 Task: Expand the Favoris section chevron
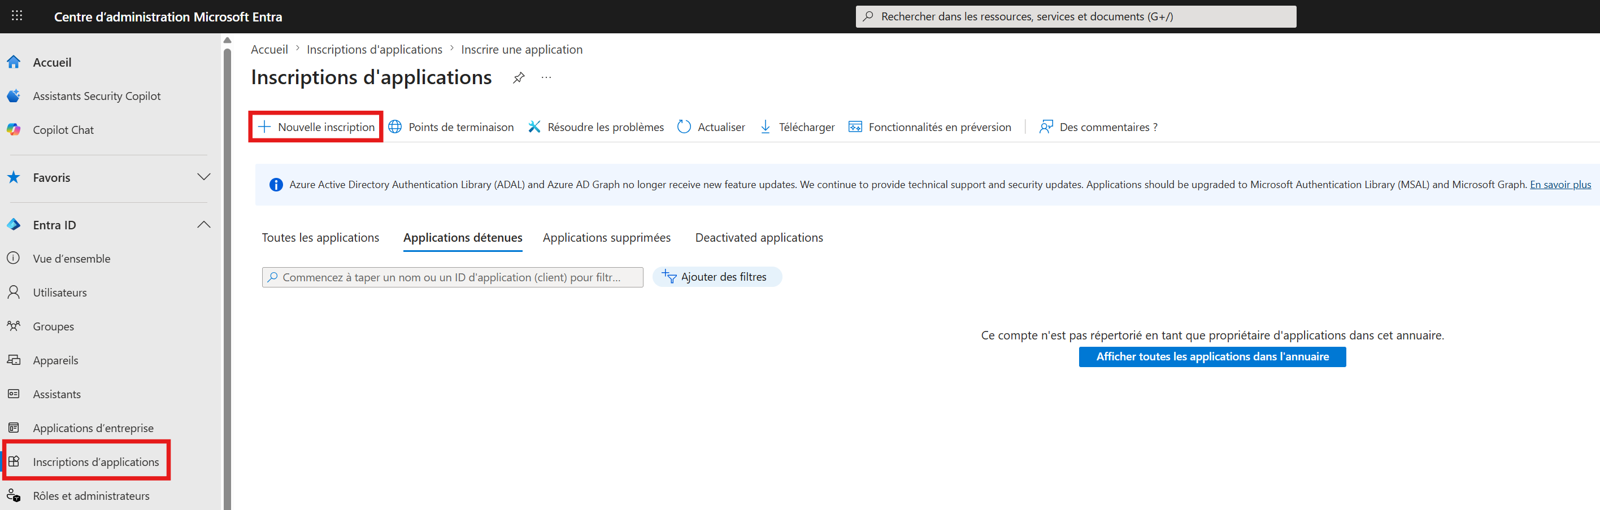(x=204, y=177)
